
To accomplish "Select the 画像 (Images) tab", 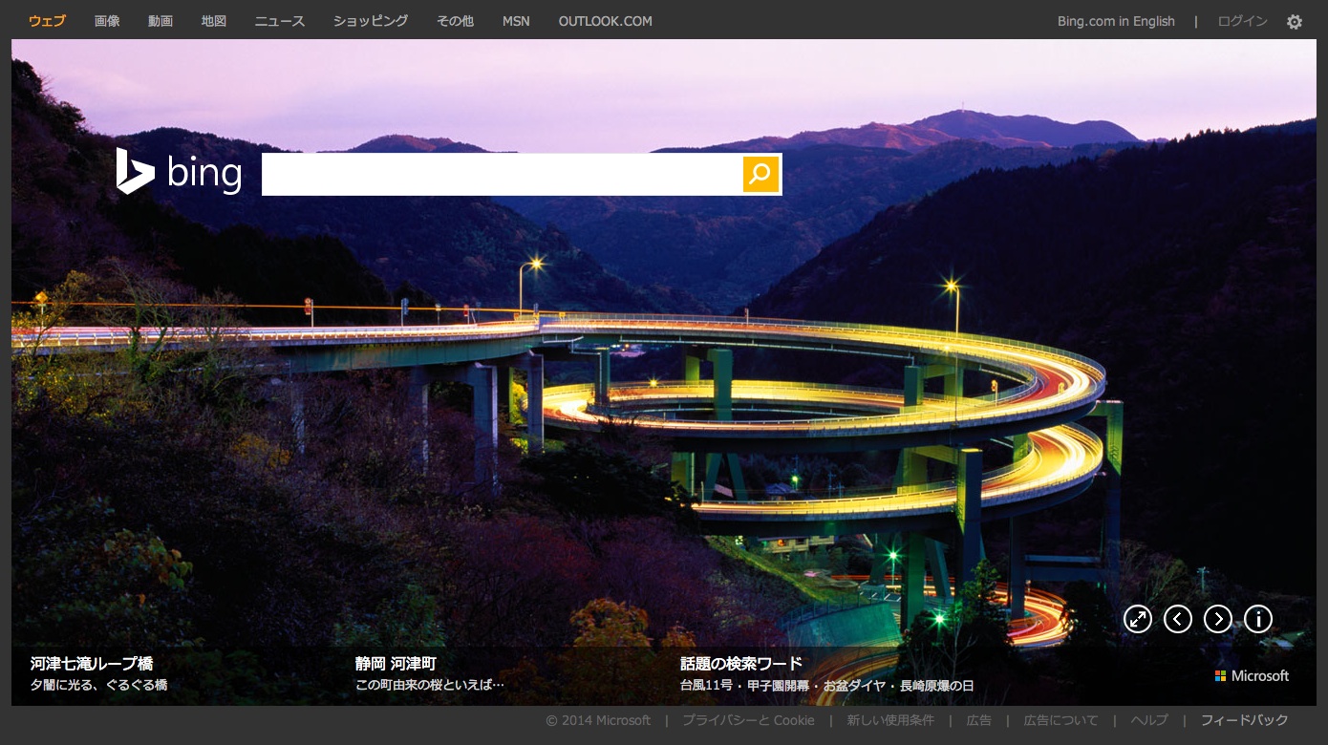I will 107,21.
